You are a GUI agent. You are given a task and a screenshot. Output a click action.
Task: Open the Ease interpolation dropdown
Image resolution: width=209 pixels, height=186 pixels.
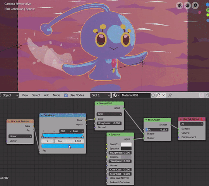(x=78, y=131)
